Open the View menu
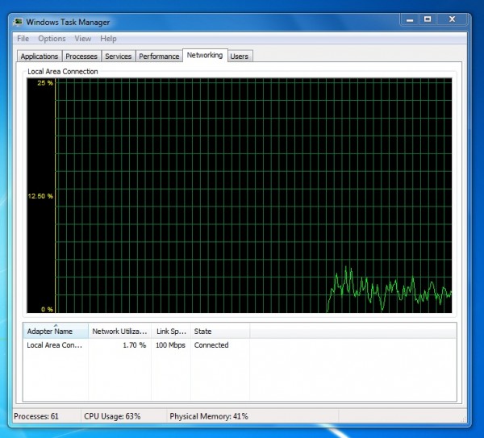This screenshot has width=484, height=438. point(83,39)
